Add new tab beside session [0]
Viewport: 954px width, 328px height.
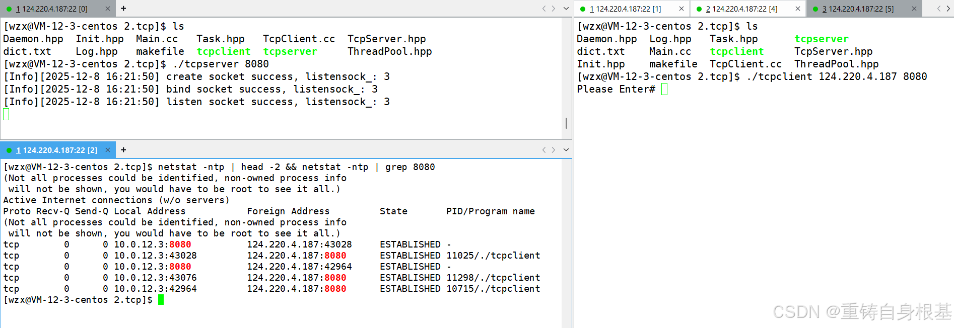123,9
